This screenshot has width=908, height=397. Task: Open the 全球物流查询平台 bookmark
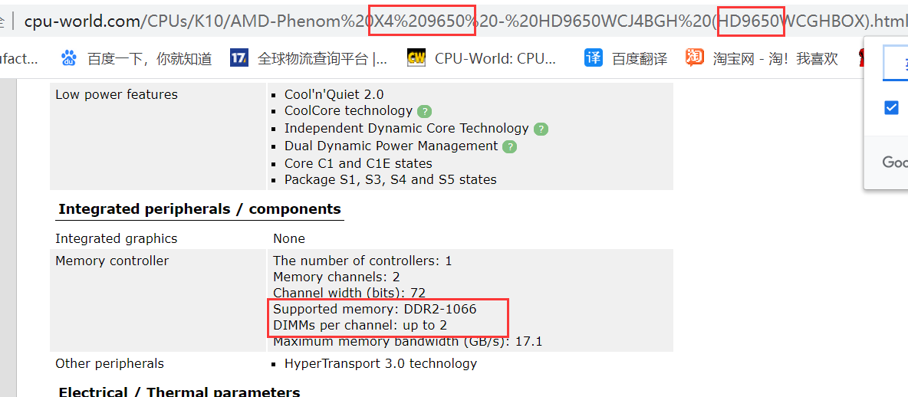pyautogui.click(x=322, y=58)
